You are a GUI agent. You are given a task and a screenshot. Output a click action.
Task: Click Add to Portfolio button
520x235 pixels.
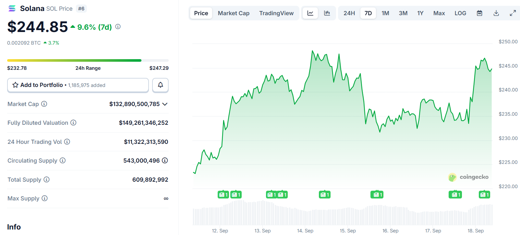[x=78, y=85]
